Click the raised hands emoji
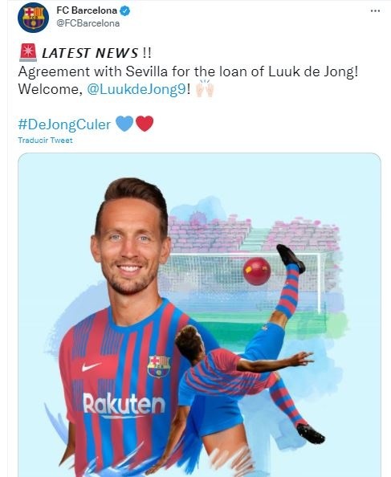Image resolution: width=391 pixels, height=477 pixels. (x=205, y=88)
